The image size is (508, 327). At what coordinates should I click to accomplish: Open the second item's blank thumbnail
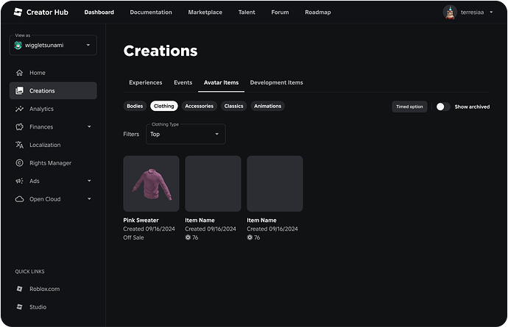[214, 184]
